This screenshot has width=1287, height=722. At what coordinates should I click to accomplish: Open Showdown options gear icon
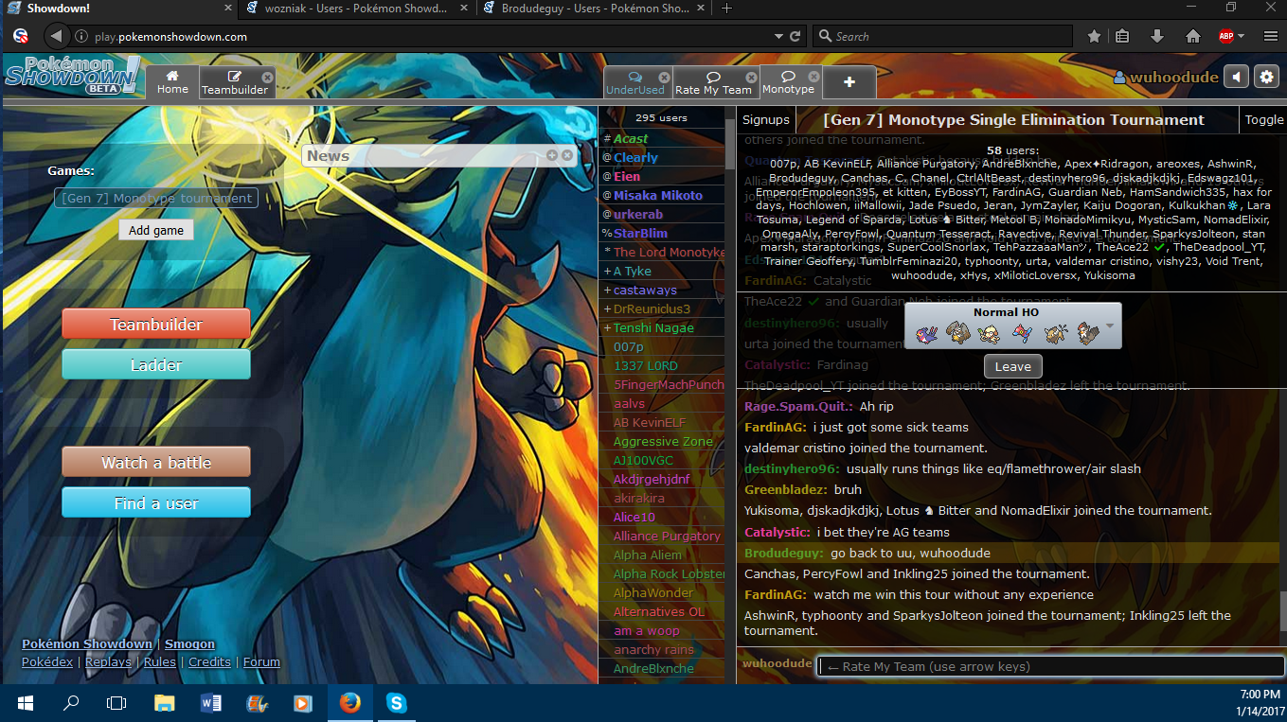click(1266, 77)
